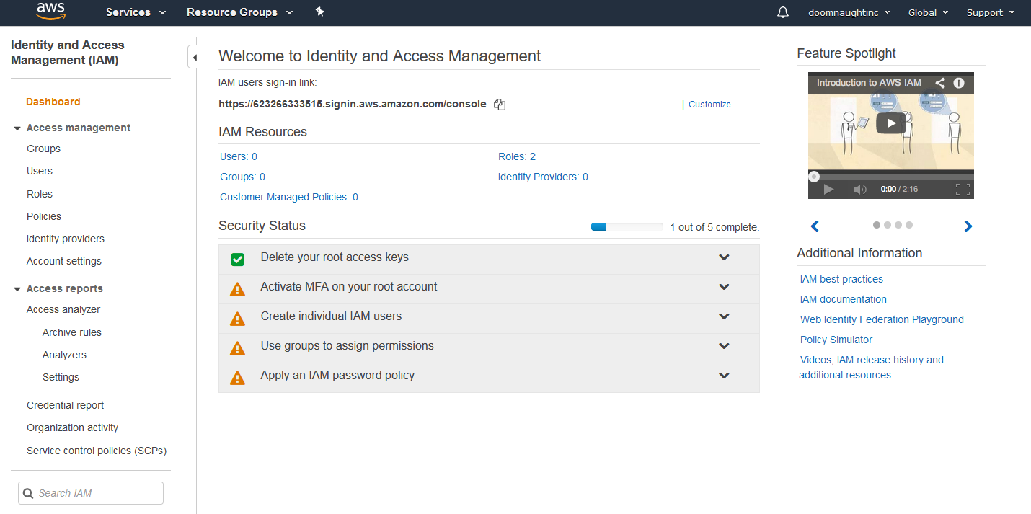Viewport: 1031px width, 514px height.
Task: Open Groups in the sidebar
Action: pos(43,149)
